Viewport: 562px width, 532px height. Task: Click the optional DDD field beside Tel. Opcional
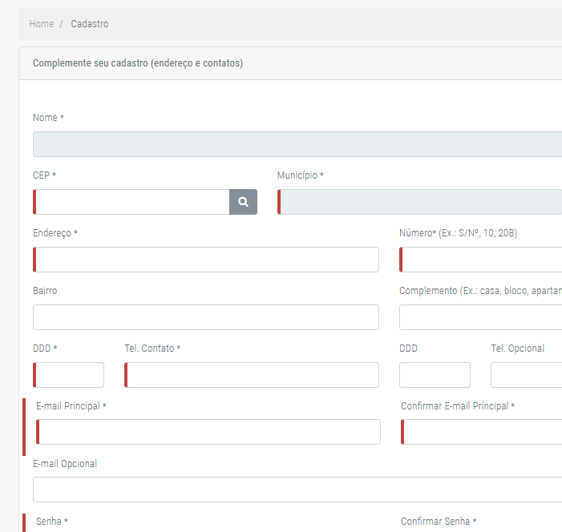coord(435,375)
